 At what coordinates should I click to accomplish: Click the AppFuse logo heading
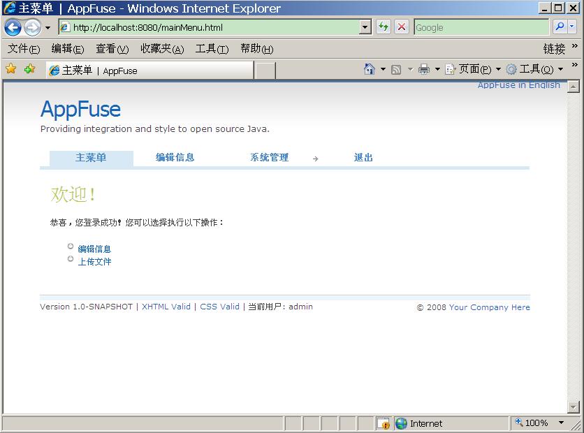(x=80, y=110)
